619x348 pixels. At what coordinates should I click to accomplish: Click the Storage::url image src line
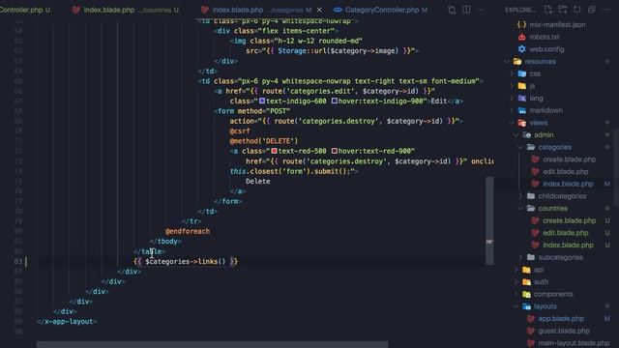coord(332,51)
